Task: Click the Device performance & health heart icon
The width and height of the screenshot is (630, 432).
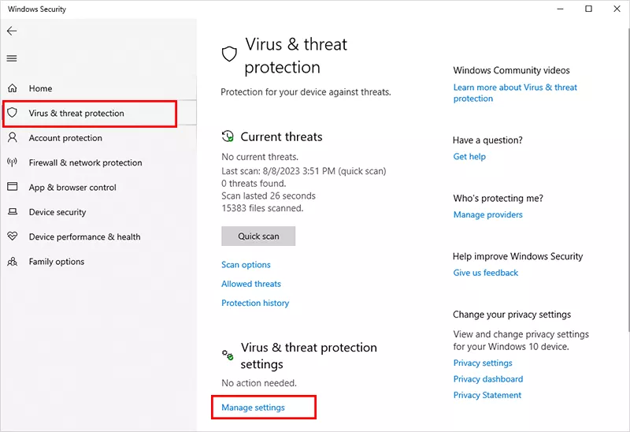Action: [12, 236]
